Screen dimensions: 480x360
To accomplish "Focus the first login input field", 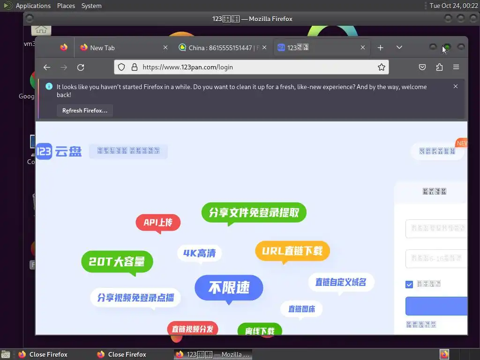I will click(436, 229).
